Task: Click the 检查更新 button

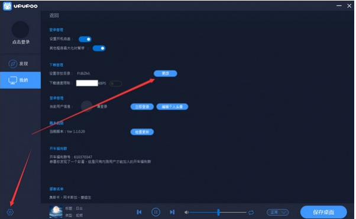Action: click(x=142, y=132)
